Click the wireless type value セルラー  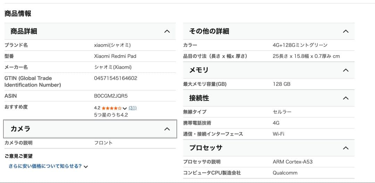pyautogui.click(x=282, y=112)
